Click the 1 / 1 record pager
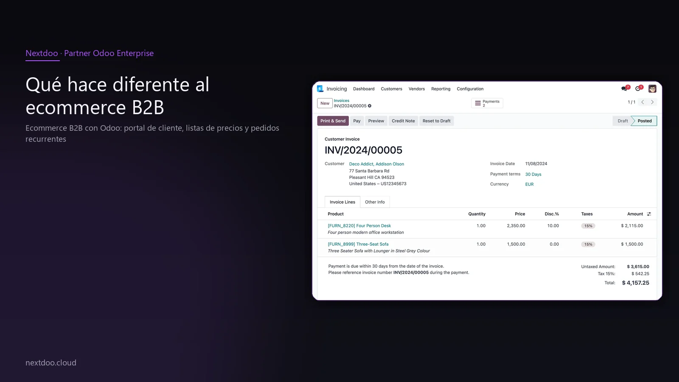Viewport: 679px width, 382px height. pos(631,102)
